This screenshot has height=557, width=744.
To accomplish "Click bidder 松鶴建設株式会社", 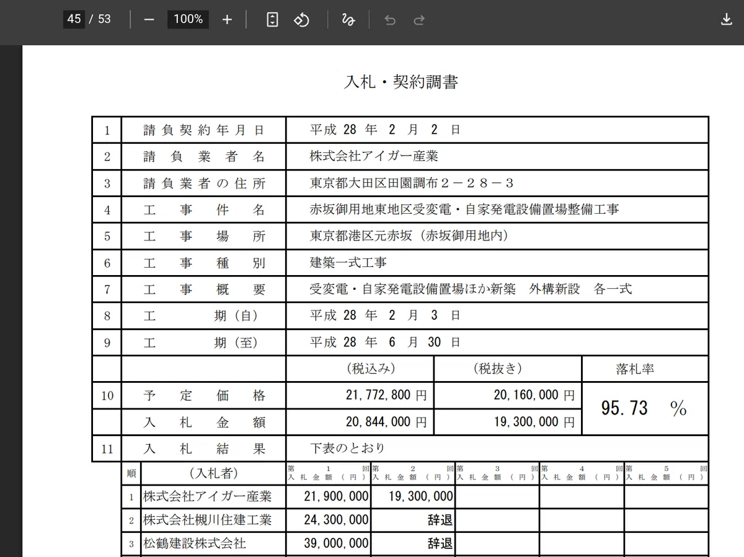I will click(x=195, y=543).
